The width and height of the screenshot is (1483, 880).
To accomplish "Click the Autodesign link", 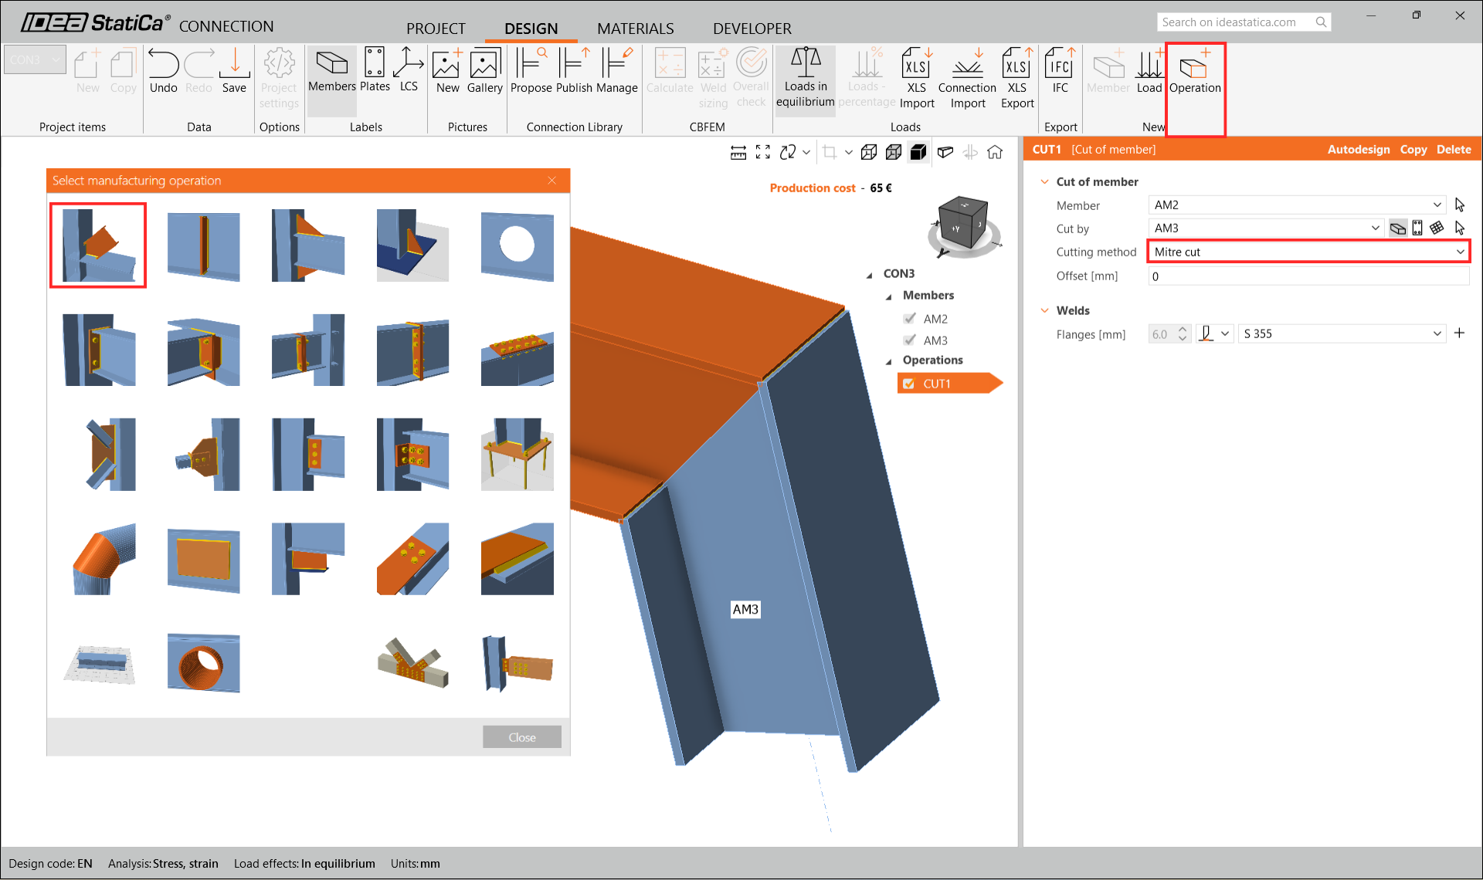I will pos(1358,149).
